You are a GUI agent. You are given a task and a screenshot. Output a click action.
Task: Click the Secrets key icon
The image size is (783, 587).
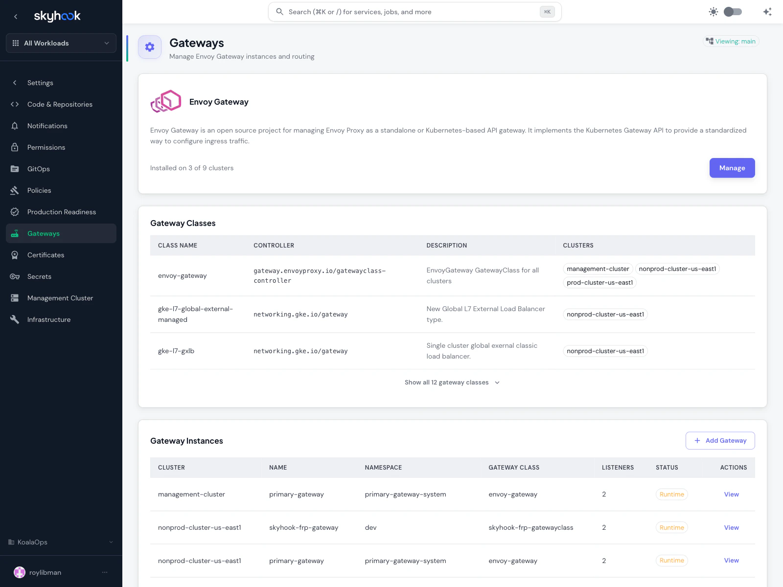point(15,276)
